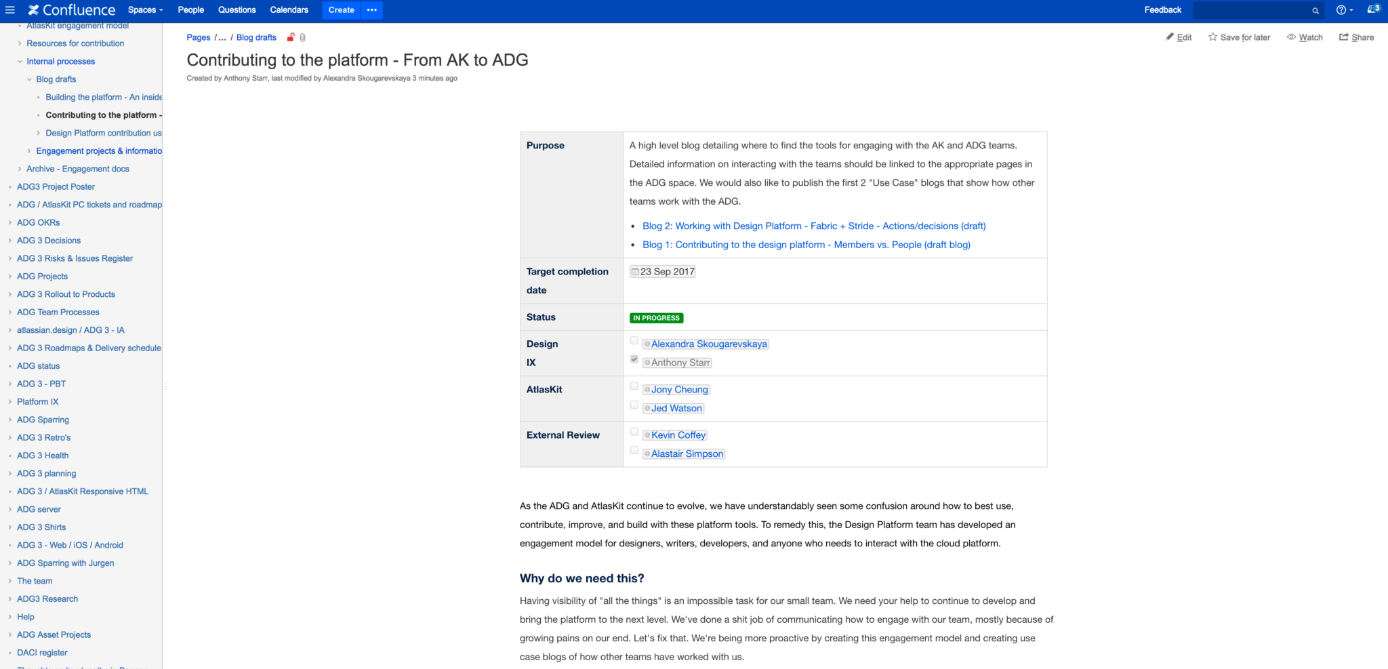Screen dimensions: 1388x669
Task: Click the Feedback menu item
Action: pos(1162,10)
